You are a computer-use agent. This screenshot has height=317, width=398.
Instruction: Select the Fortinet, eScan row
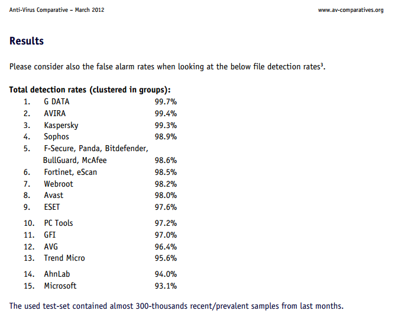click(x=70, y=172)
